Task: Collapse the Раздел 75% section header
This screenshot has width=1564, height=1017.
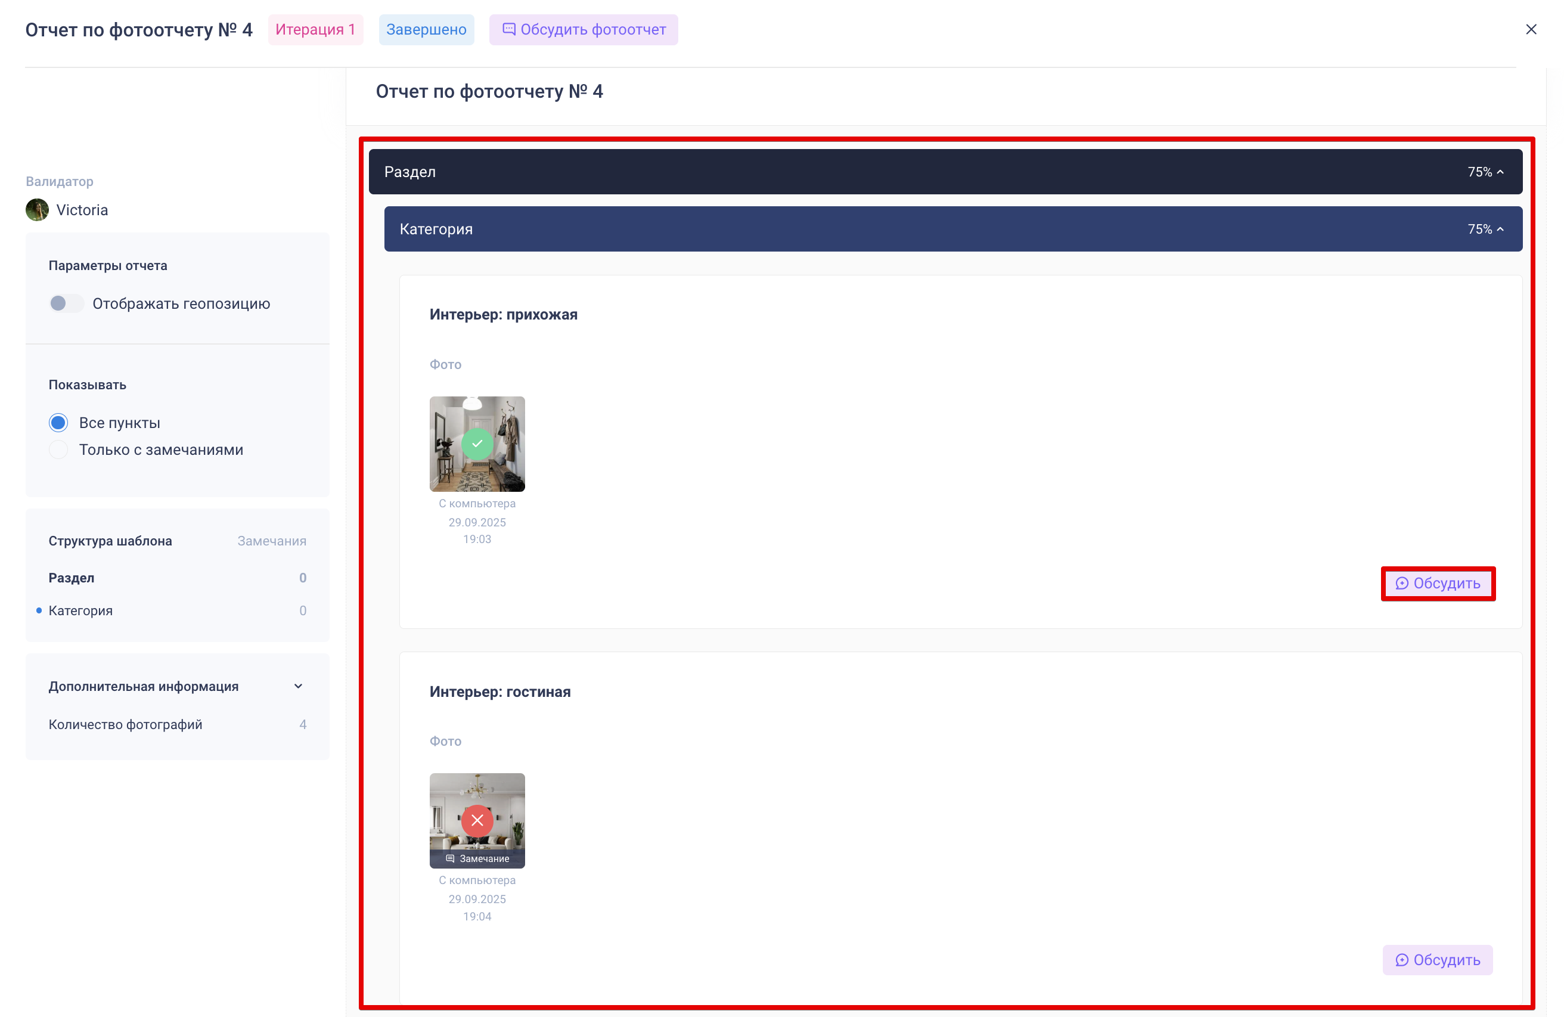Action: tap(1500, 172)
